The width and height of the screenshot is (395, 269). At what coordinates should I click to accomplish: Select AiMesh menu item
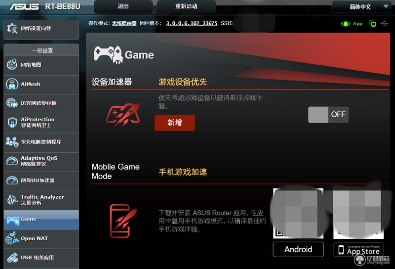41,85
